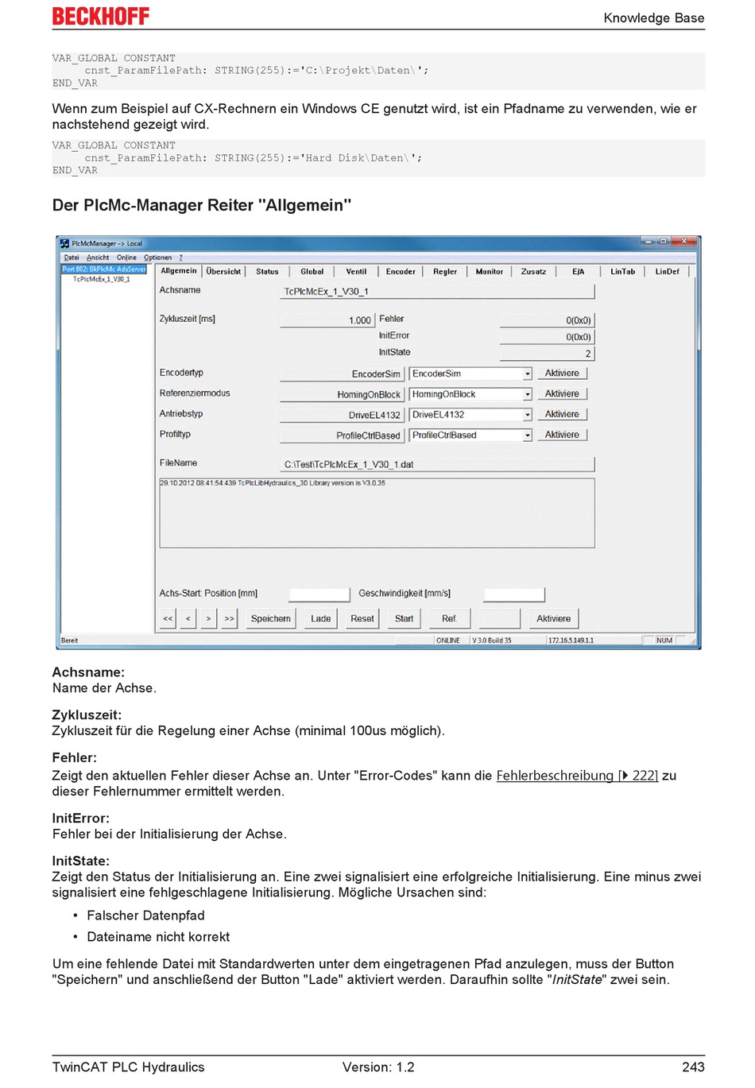Image resolution: width=755 pixels, height=1088 pixels.
Task: Click the Achs-Start Position input field
Action: [319, 594]
